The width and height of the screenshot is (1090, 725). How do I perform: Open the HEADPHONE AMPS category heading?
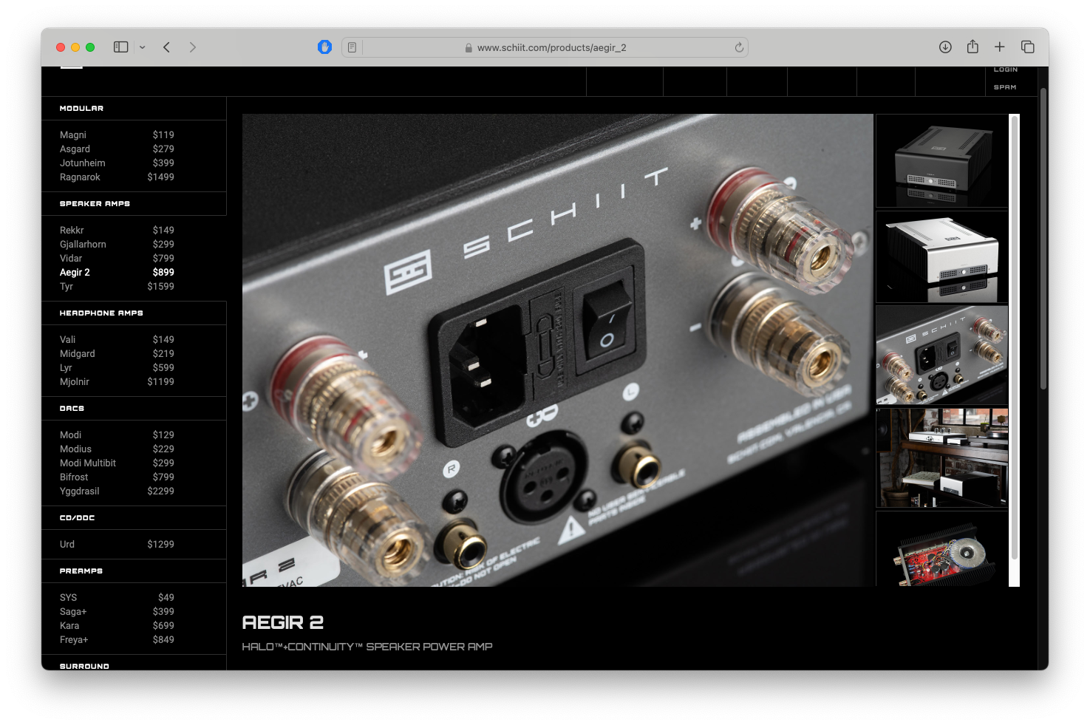pyautogui.click(x=101, y=313)
